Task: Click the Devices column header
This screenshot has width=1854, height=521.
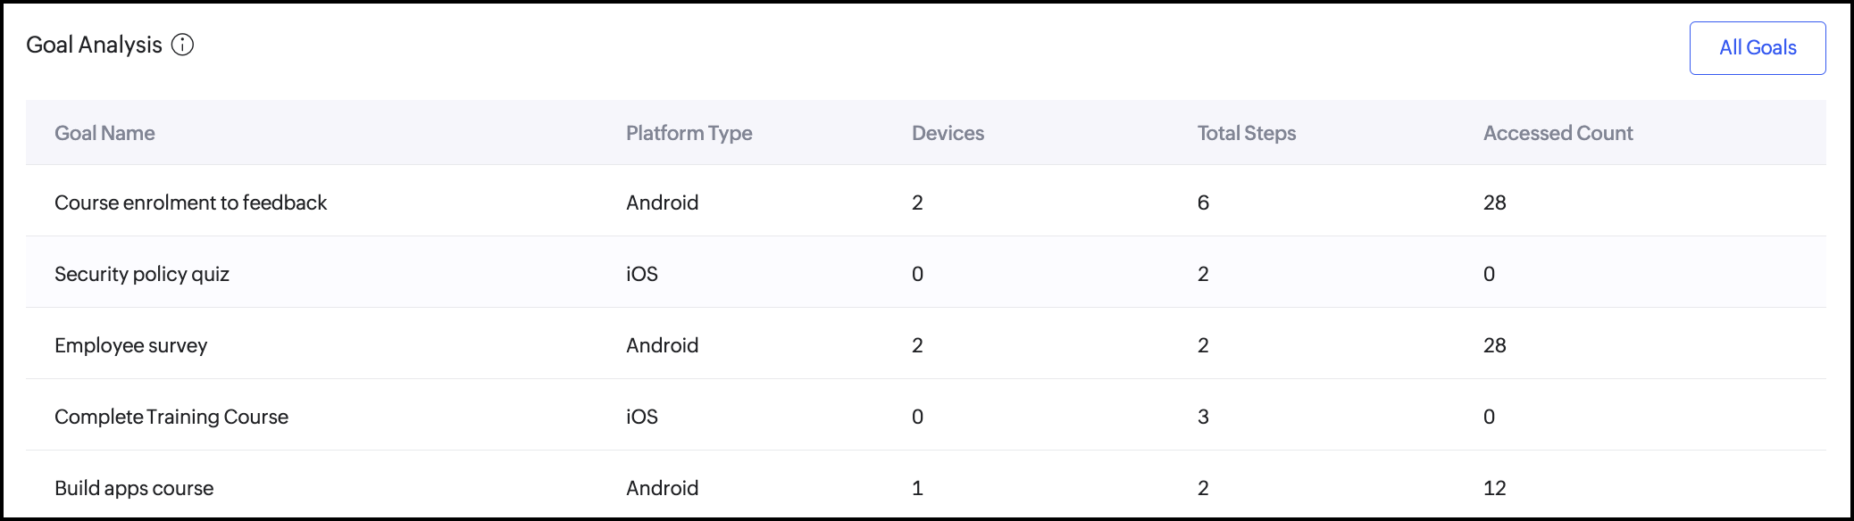Action: tap(948, 133)
